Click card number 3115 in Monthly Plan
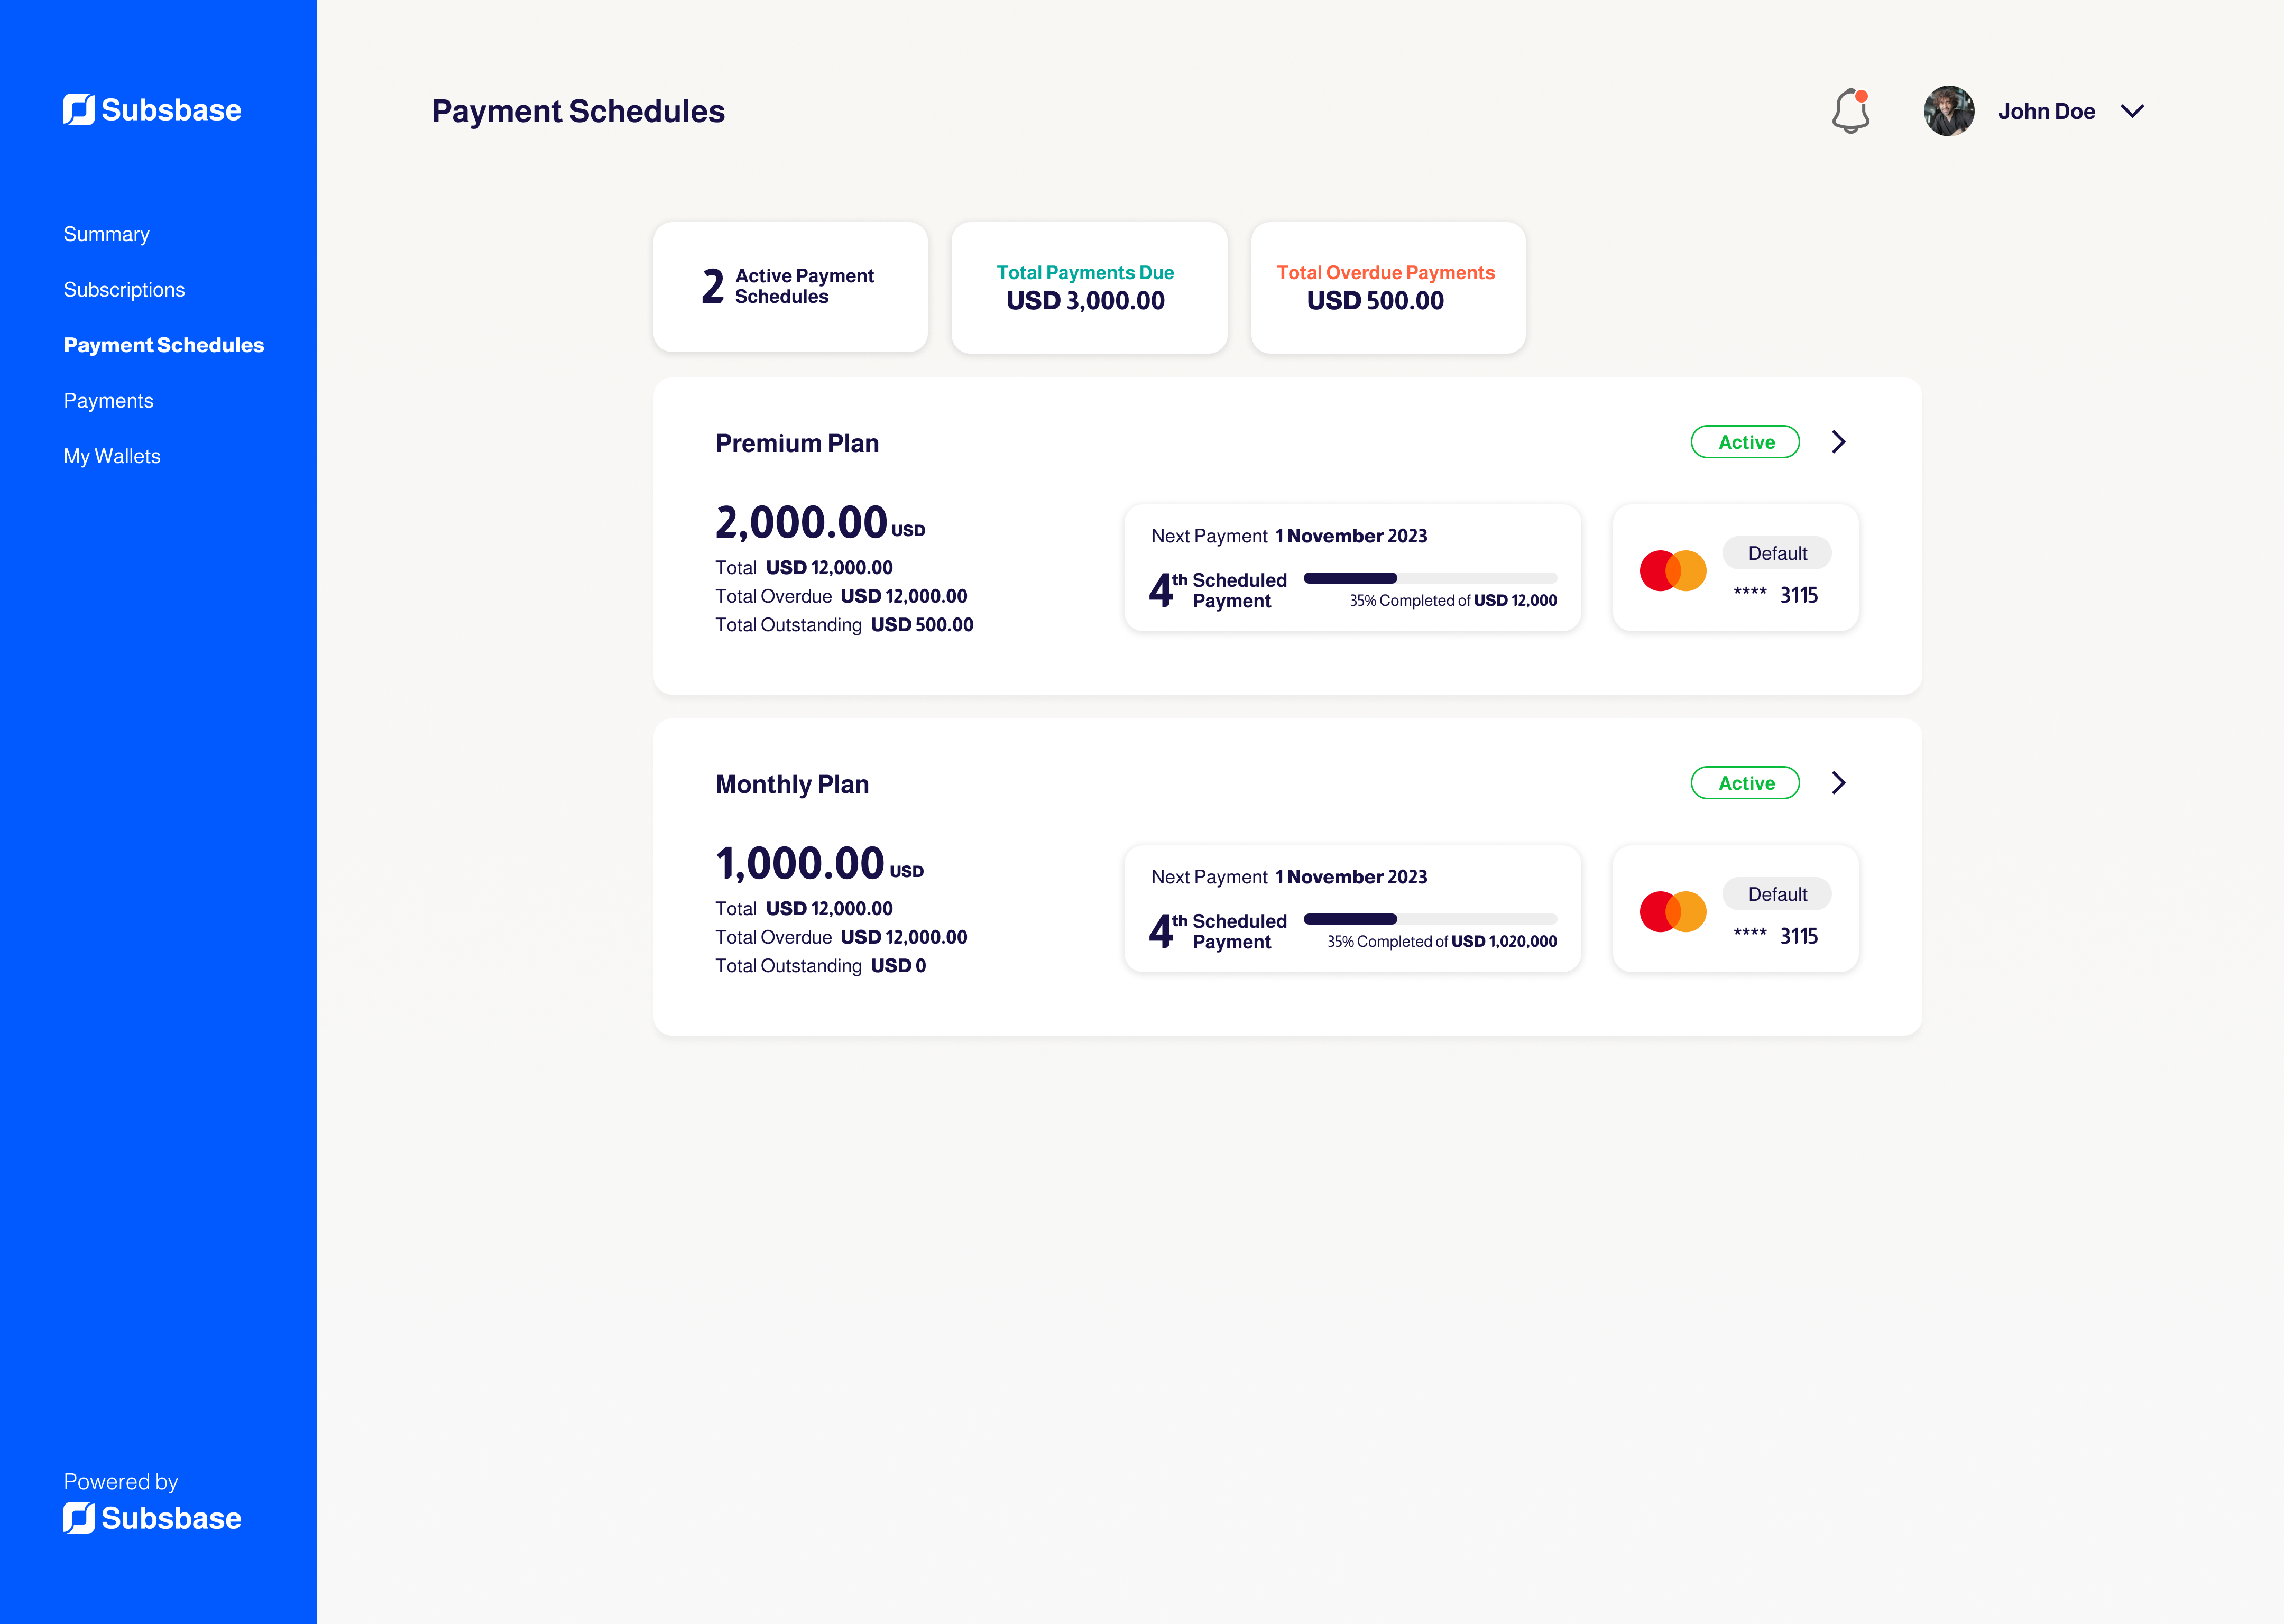This screenshot has height=1624, width=2284. click(1798, 937)
